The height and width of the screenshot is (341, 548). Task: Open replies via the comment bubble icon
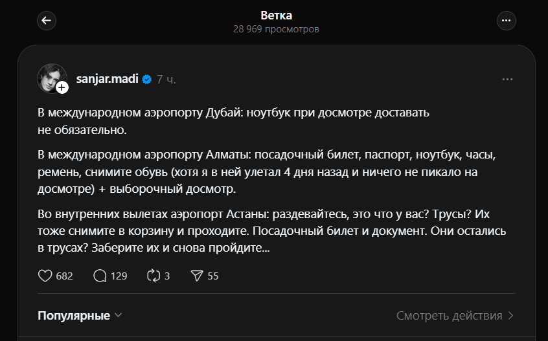100,276
